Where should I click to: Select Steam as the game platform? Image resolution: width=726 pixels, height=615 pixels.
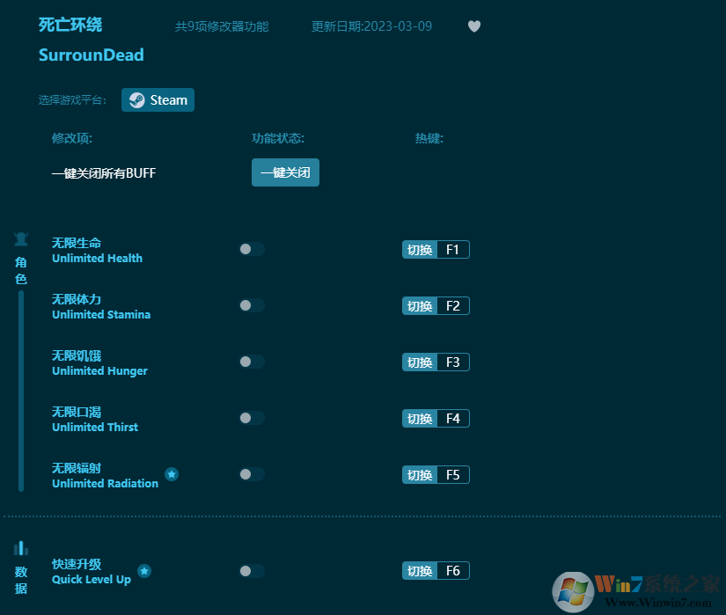tap(158, 99)
